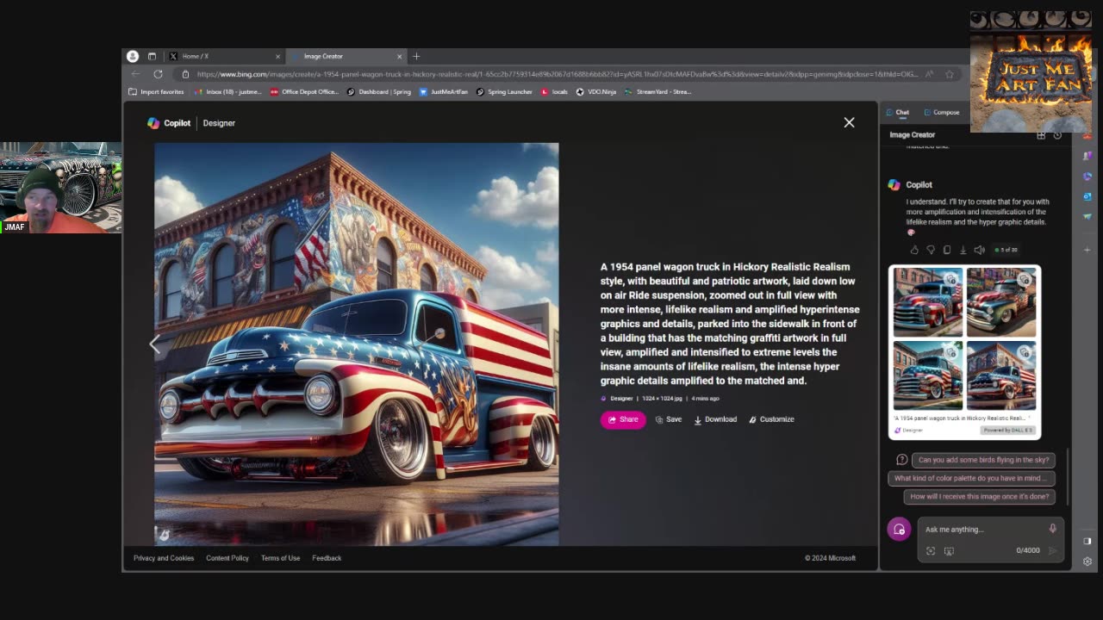Open chat history icon in sidebar header

[1057, 135]
